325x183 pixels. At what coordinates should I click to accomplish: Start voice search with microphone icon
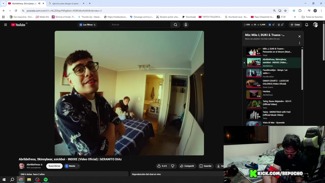tap(186, 25)
